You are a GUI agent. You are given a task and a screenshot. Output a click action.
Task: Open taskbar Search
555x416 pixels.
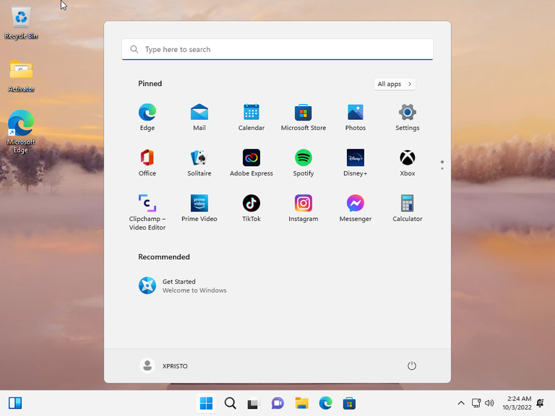(x=230, y=403)
